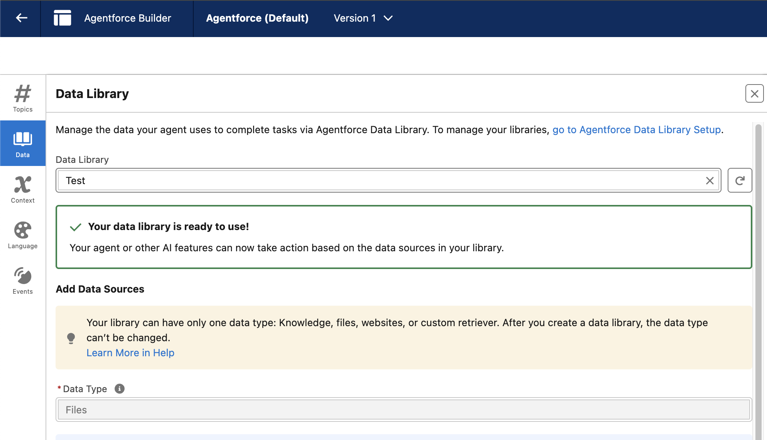Open the Topics sidebar panel
This screenshot has width=767, height=440.
click(23, 98)
